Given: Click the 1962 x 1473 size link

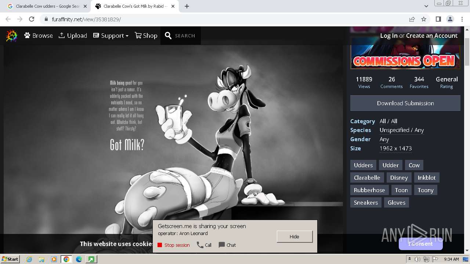Looking at the screenshot, I should coord(395,148).
